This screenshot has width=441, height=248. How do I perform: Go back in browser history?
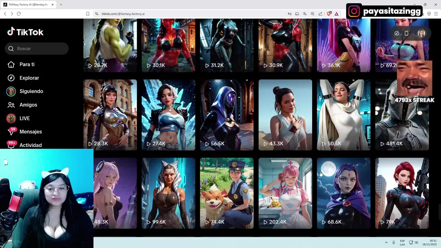(5, 14)
